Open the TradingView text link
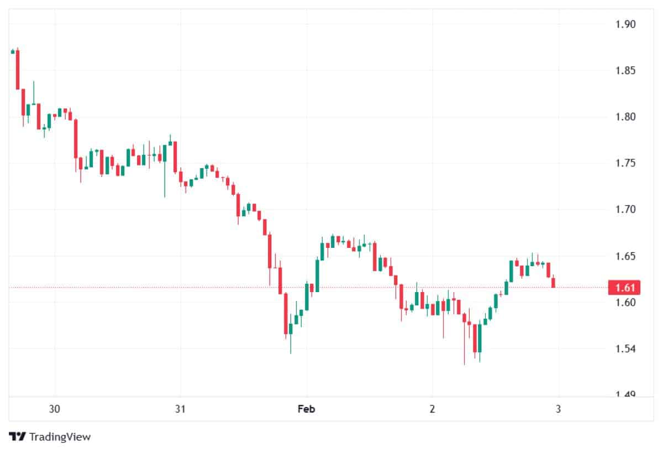 point(60,437)
